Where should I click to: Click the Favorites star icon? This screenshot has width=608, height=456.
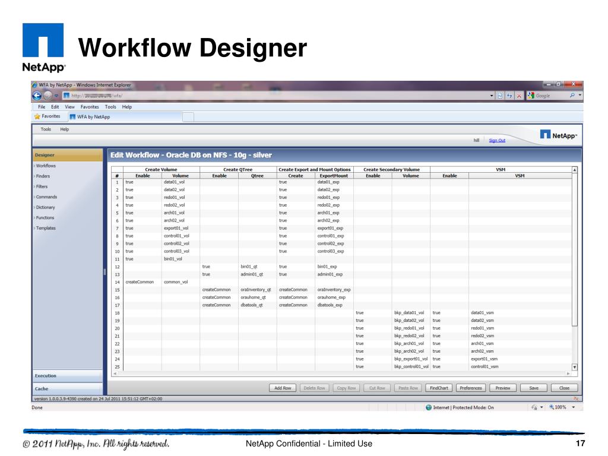click(x=37, y=116)
